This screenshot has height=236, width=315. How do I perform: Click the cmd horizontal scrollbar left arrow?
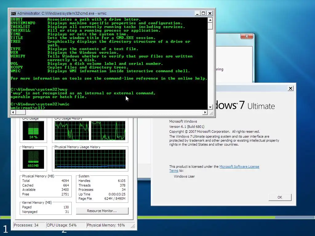pos(13,112)
